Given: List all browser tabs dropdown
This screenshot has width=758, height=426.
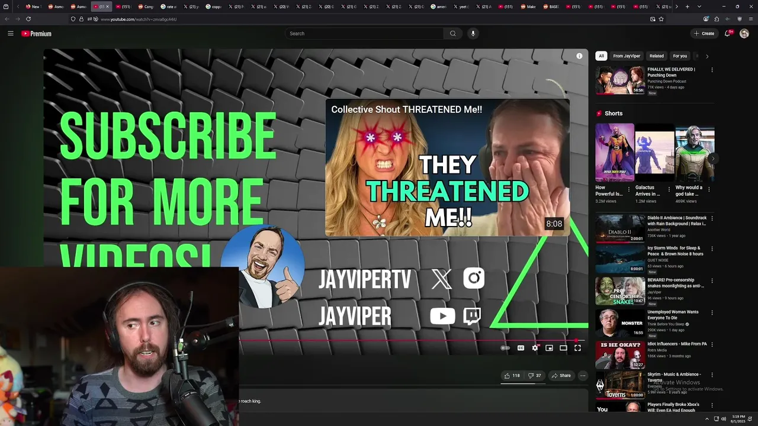Looking at the screenshot, I should click(699, 7).
